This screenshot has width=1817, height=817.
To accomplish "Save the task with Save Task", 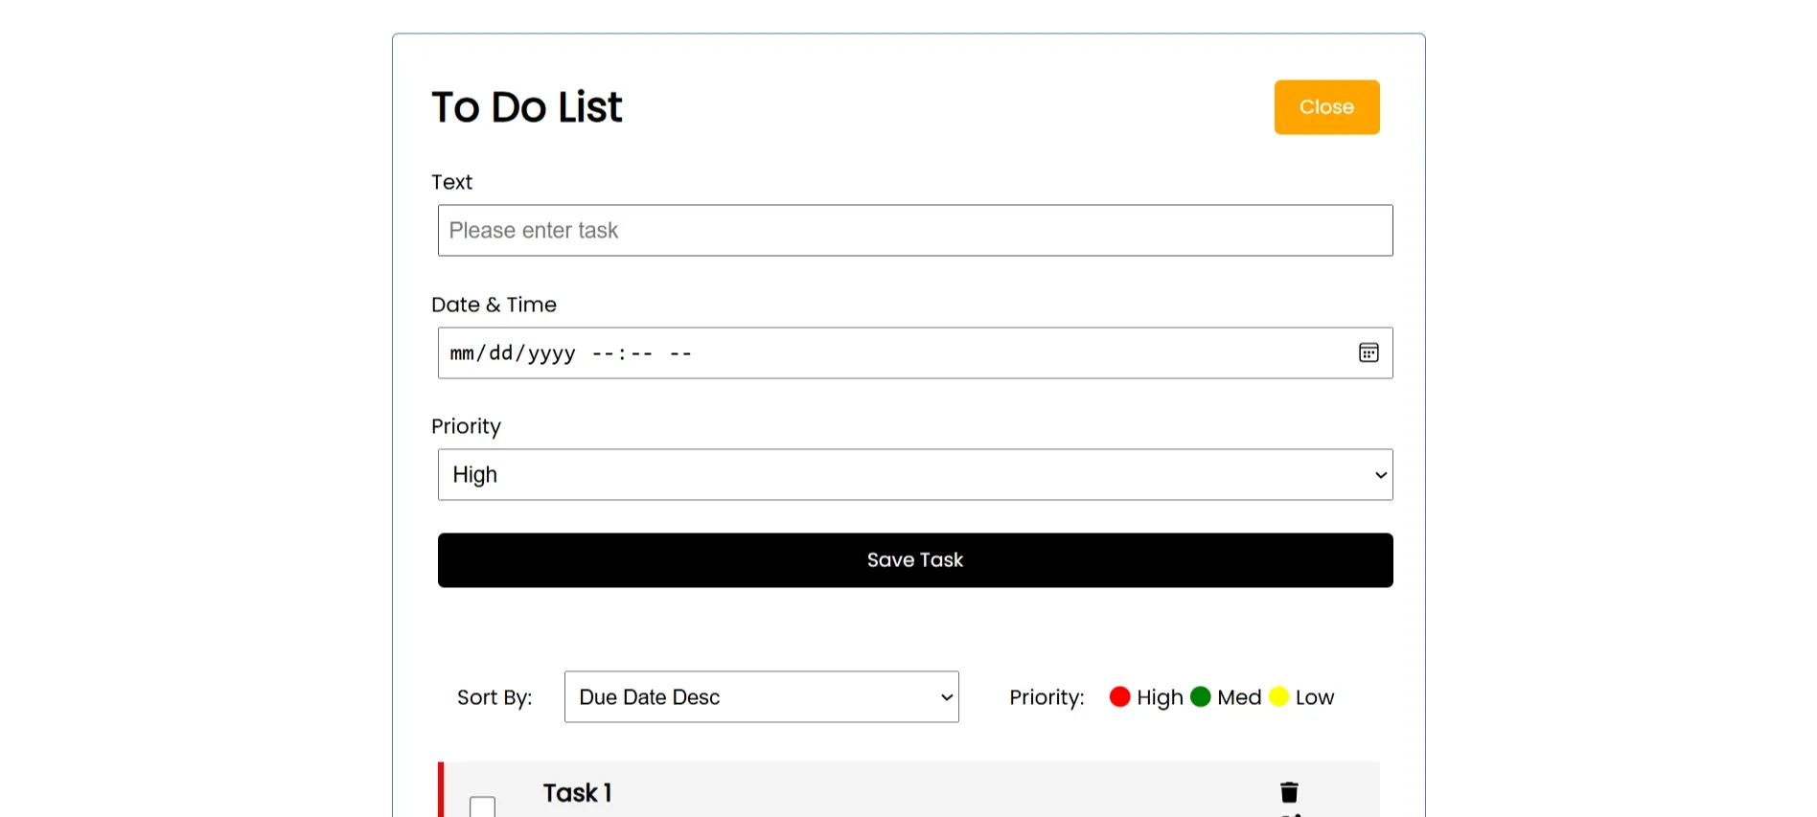I will (915, 560).
